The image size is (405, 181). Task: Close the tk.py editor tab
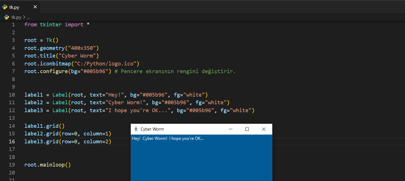coord(35,7)
